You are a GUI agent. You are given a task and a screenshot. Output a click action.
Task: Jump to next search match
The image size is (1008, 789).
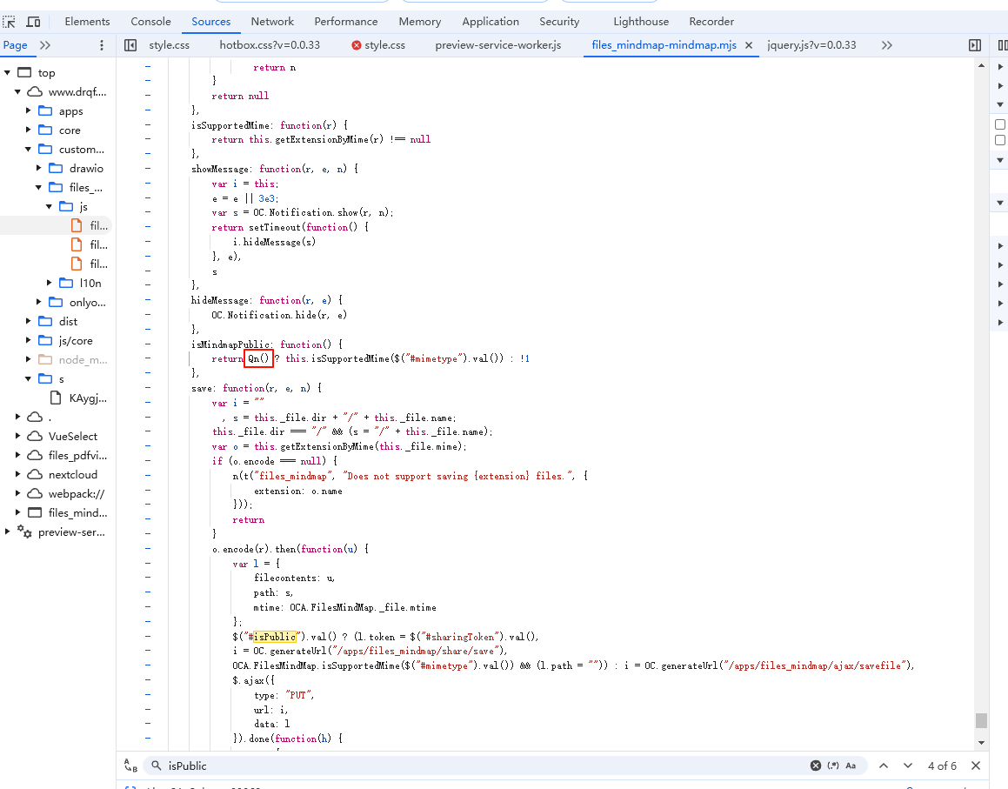coord(908,766)
